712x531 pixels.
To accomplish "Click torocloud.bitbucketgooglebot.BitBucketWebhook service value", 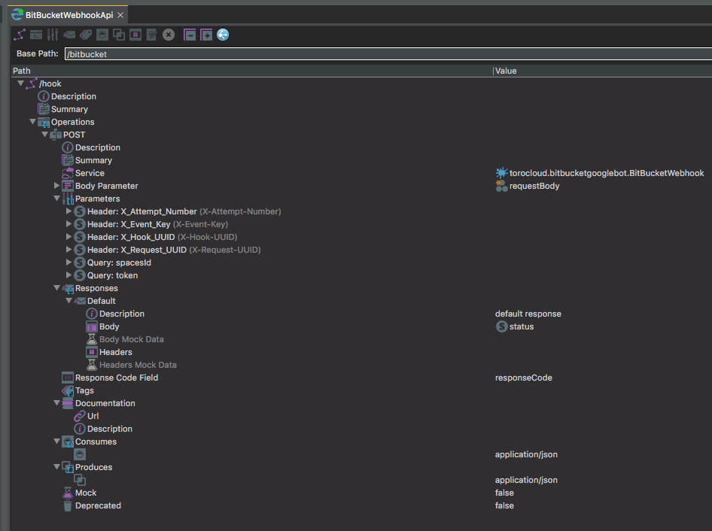I will [x=607, y=173].
